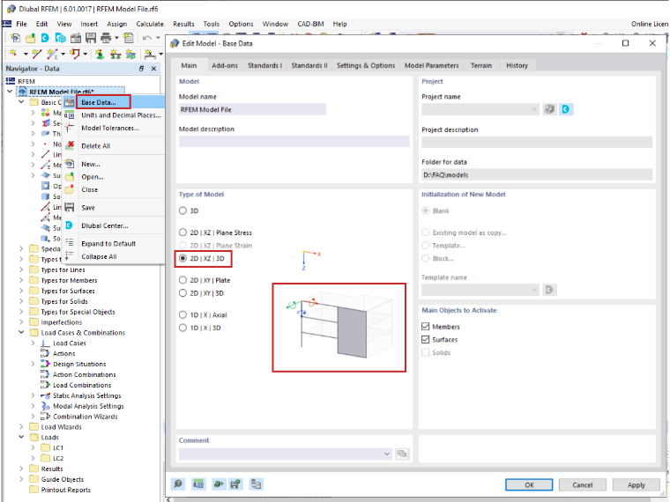Toggle the Members checkbox
670x502 pixels.
point(425,327)
